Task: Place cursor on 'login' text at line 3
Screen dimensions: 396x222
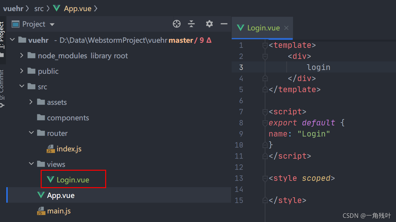Action: point(318,67)
